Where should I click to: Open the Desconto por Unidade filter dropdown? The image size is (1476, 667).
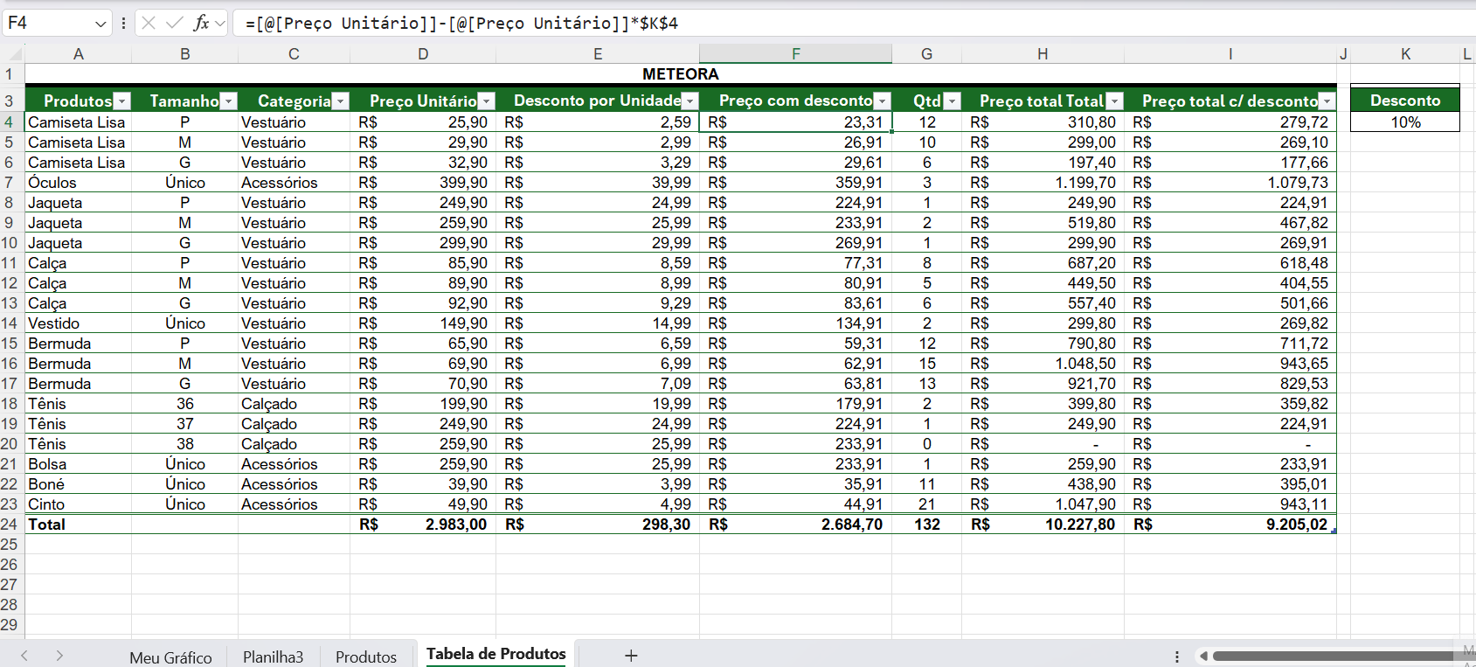pyautogui.click(x=690, y=101)
